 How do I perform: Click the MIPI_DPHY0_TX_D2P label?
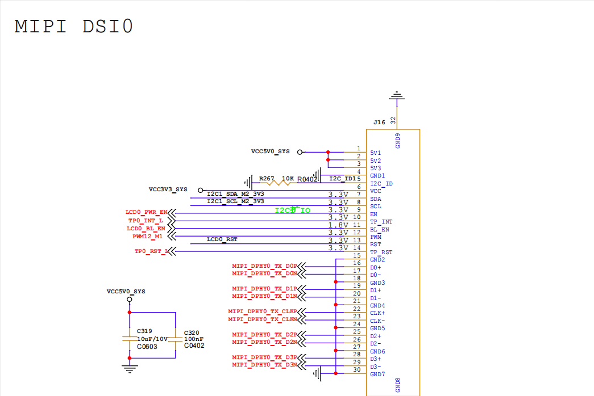point(264,334)
